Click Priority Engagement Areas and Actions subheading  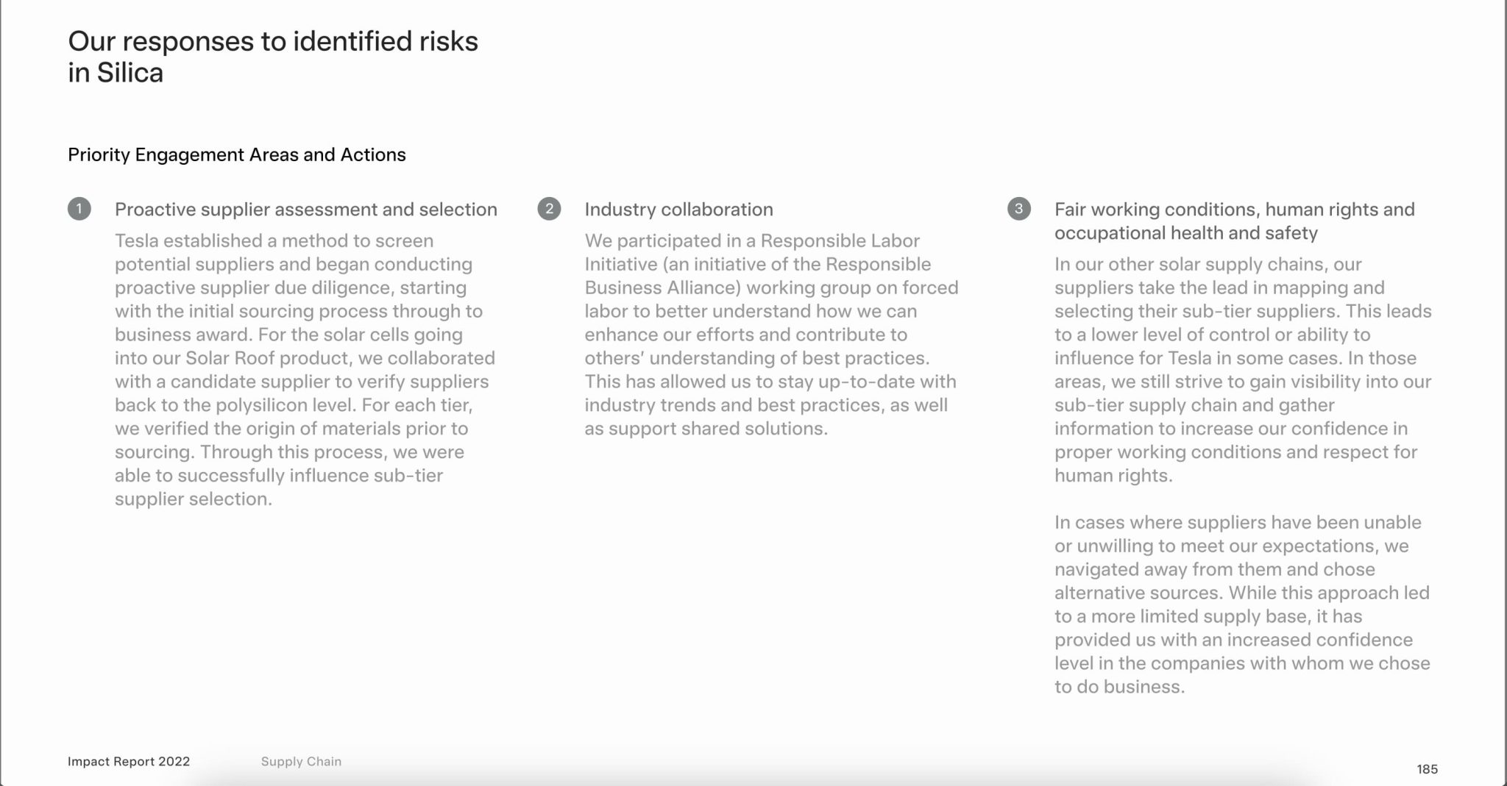point(237,155)
